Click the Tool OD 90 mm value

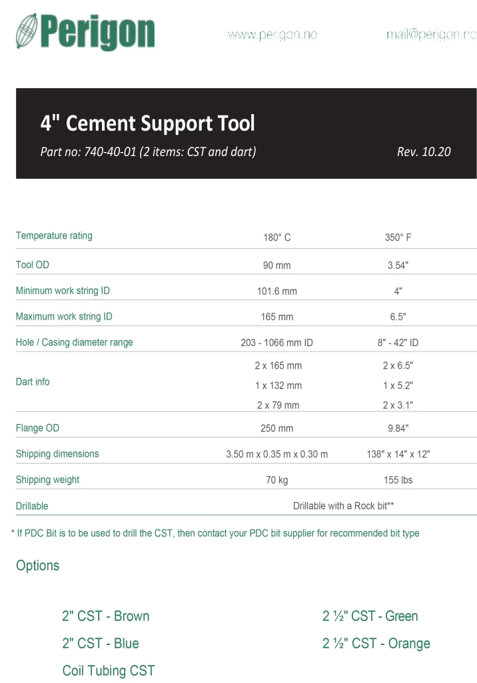coord(276,265)
